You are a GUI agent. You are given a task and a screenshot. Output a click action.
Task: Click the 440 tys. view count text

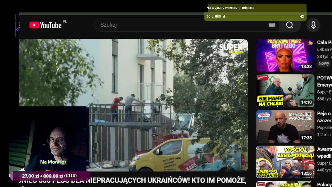click(x=324, y=170)
